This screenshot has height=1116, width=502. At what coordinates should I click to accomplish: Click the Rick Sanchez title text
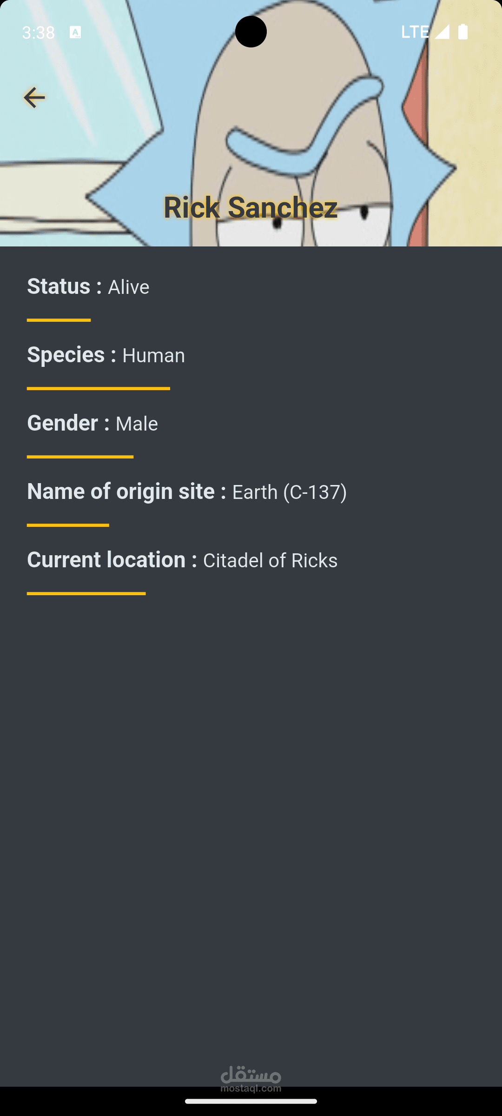251,207
